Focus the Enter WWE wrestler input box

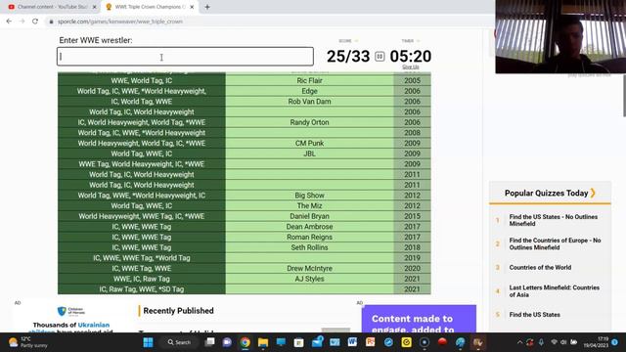pos(185,57)
